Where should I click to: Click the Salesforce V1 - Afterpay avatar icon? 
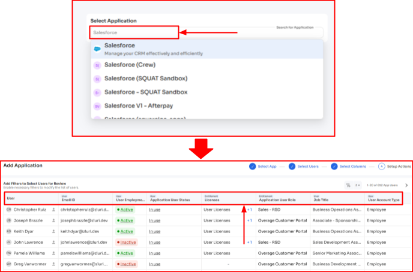click(x=97, y=106)
